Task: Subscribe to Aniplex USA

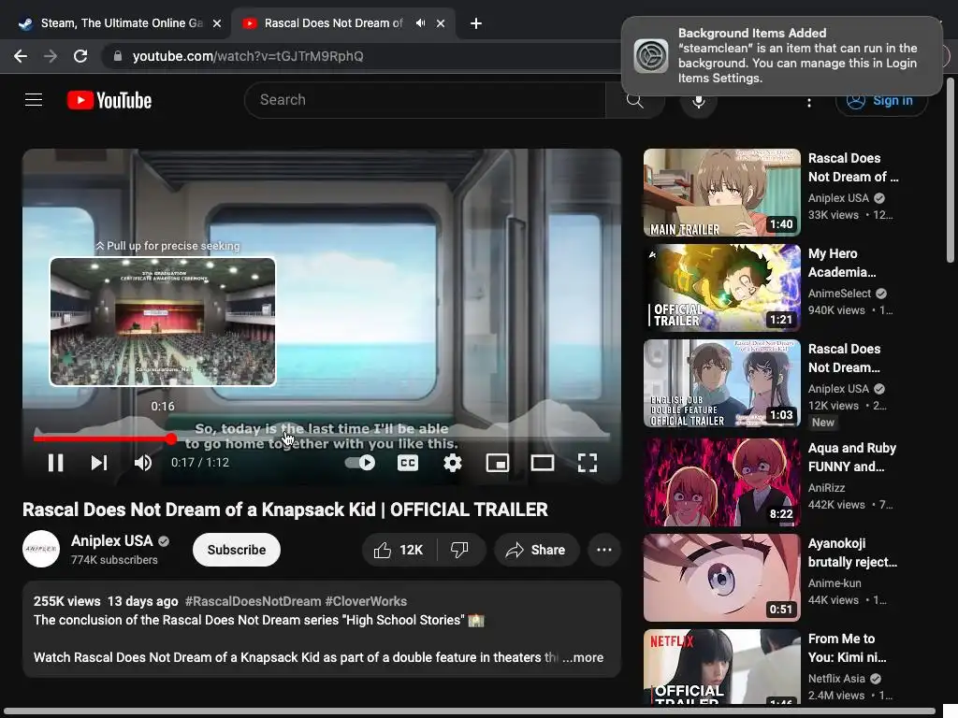Action: (x=237, y=550)
